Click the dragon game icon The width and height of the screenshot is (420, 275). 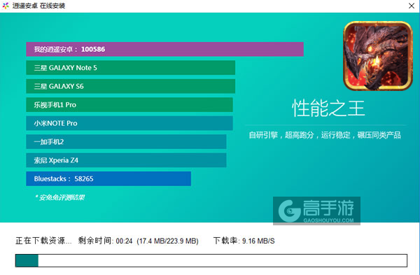point(378,56)
